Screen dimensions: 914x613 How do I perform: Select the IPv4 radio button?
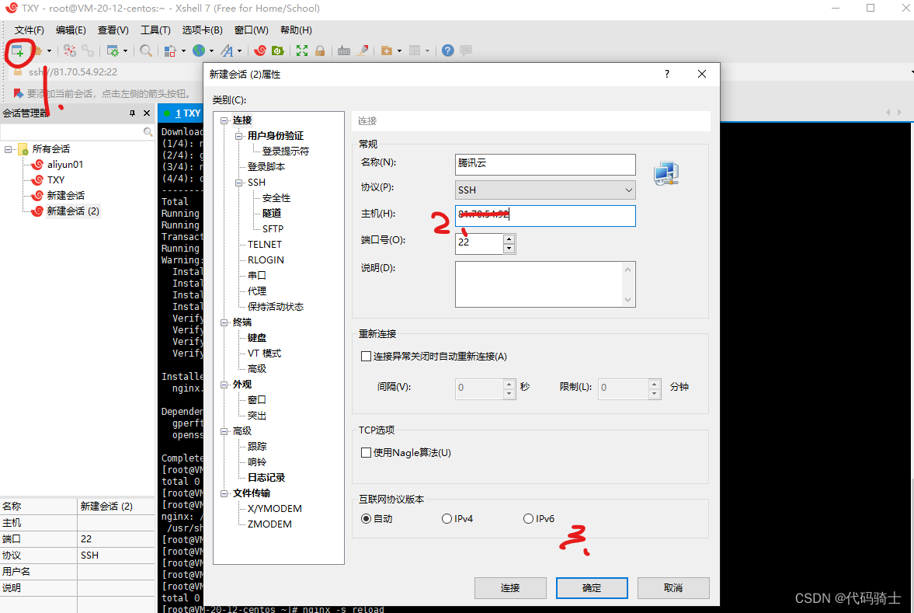tap(447, 518)
